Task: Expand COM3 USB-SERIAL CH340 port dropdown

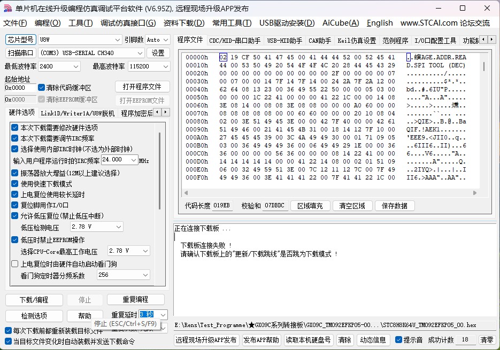Action: click(140, 53)
